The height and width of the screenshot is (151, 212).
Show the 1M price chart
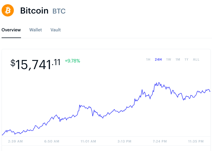[178, 60]
